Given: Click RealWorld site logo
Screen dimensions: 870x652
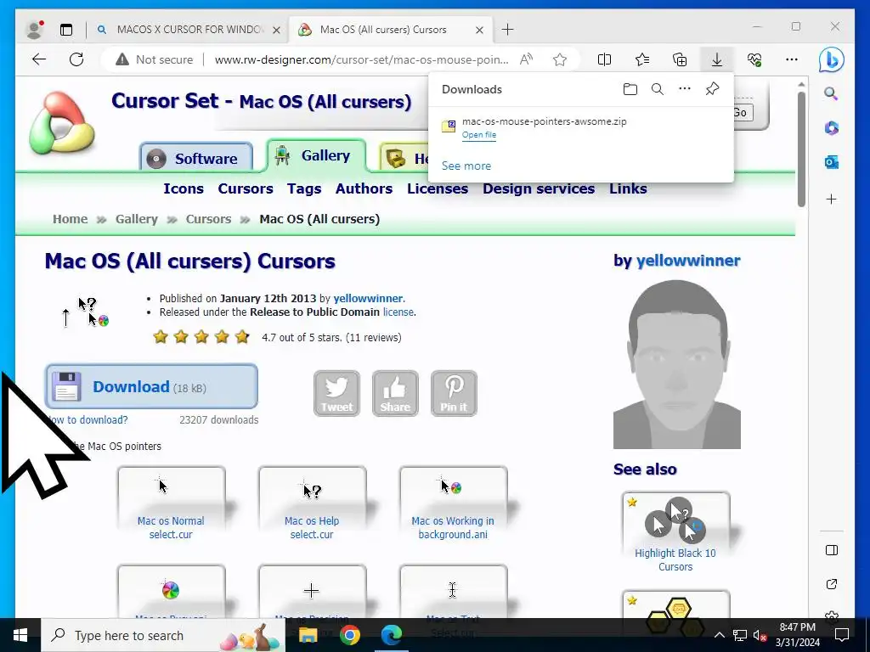Looking at the screenshot, I should pyautogui.click(x=61, y=123).
